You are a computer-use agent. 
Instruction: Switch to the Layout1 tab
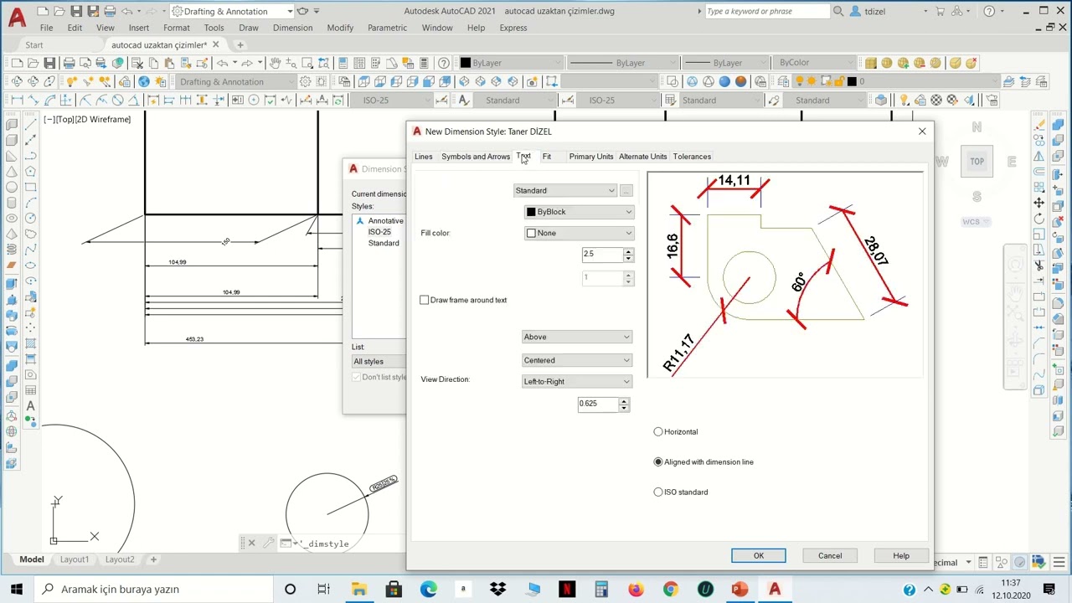[74, 559]
